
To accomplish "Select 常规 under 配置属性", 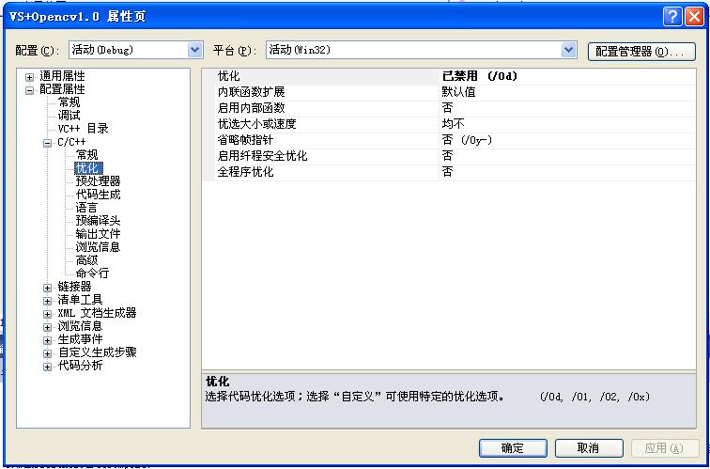I will click(x=69, y=102).
